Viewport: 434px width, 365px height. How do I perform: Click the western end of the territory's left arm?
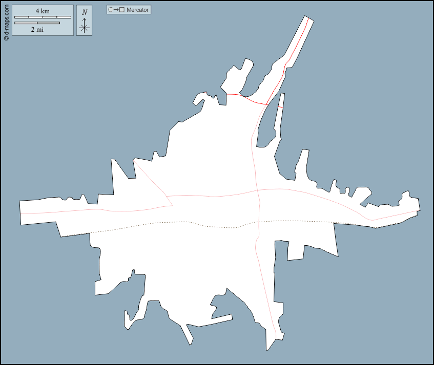coord(22,212)
